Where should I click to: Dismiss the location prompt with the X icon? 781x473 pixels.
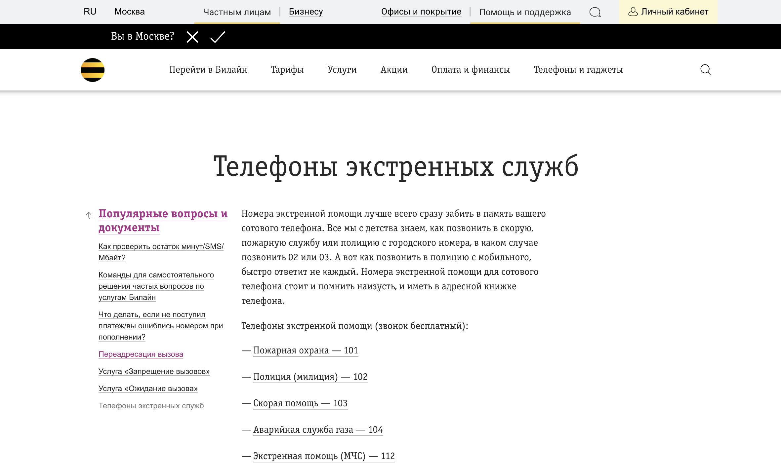[x=192, y=37]
